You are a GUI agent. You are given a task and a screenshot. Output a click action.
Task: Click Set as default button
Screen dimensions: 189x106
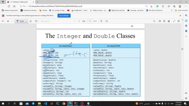point(64,16)
